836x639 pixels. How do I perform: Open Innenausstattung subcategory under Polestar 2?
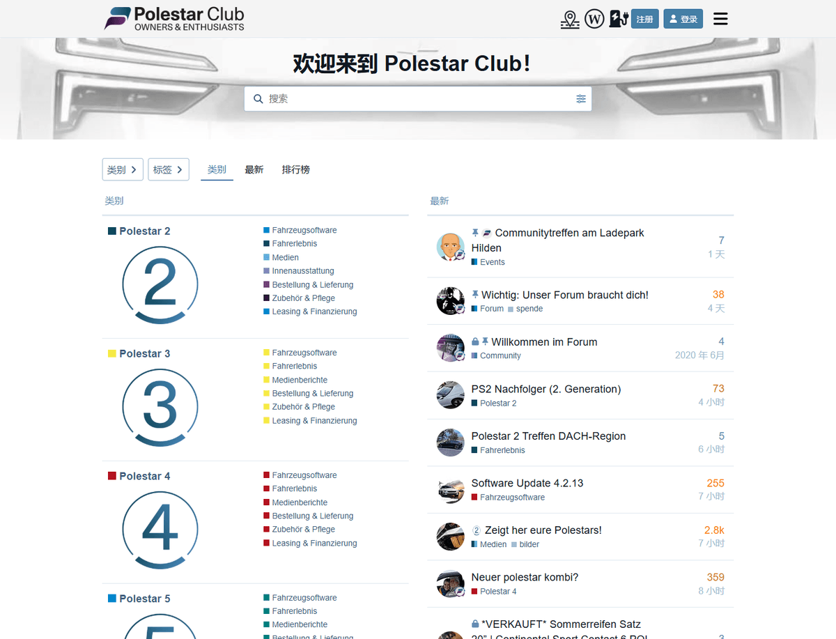[303, 271]
